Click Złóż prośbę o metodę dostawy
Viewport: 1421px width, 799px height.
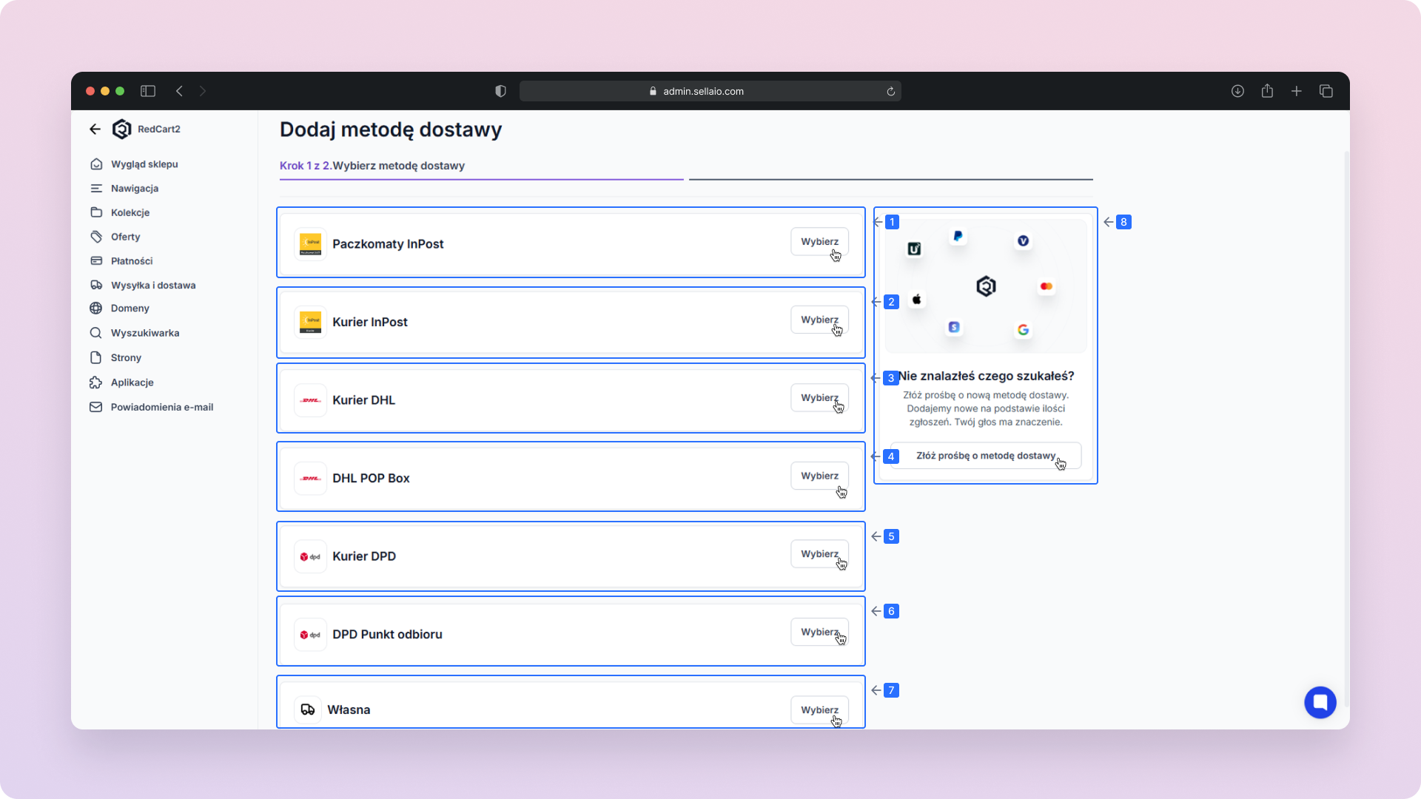[985, 456]
